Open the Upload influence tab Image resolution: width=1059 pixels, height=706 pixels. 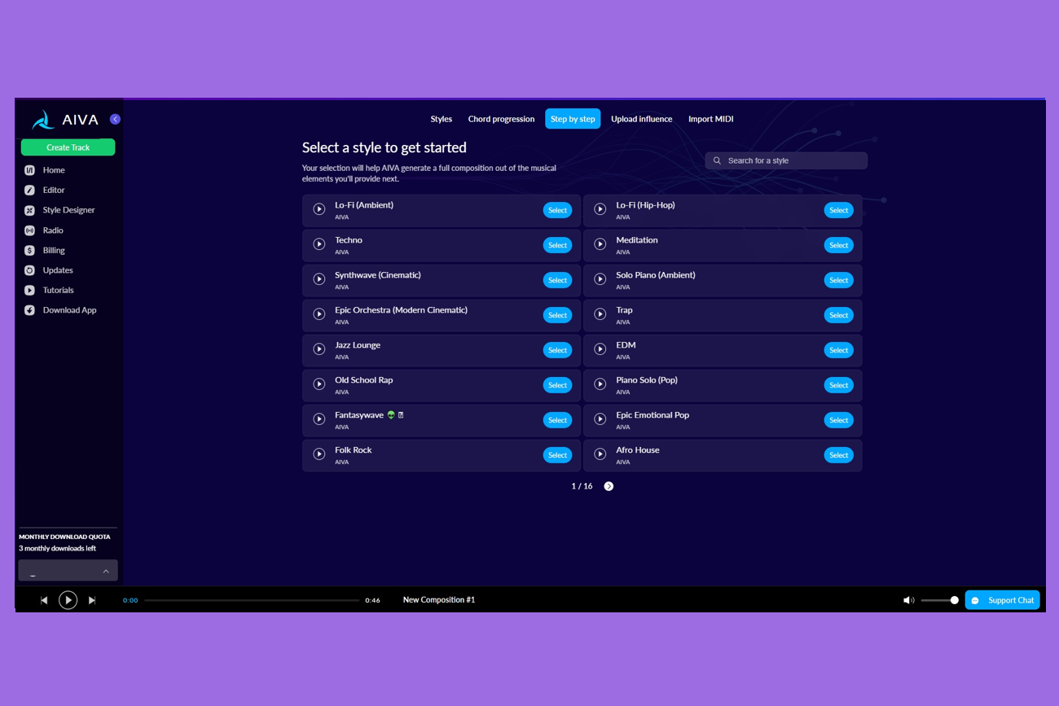click(641, 119)
